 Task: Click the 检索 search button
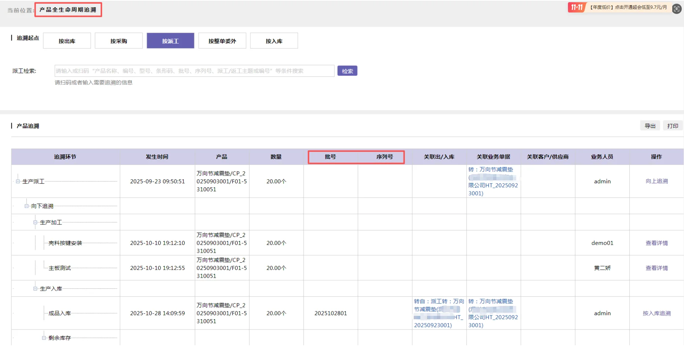[x=347, y=71]
